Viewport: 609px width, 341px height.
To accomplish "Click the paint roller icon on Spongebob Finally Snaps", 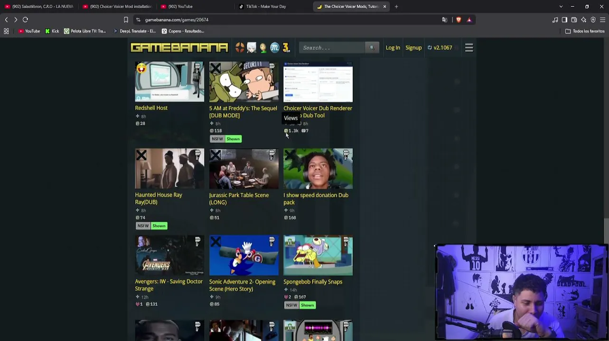I will point(346,242).
